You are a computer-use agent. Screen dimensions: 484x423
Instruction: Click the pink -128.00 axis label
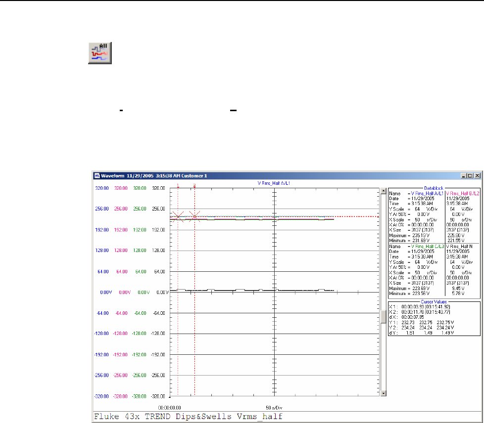tap(120, 334)
